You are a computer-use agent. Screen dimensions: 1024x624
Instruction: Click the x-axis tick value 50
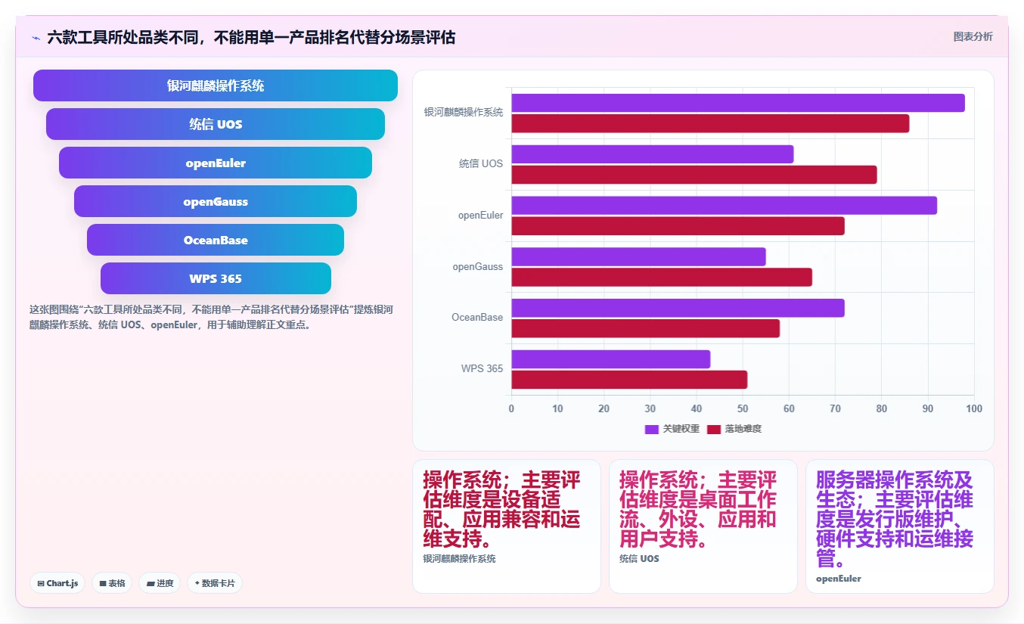click(743, 408)
